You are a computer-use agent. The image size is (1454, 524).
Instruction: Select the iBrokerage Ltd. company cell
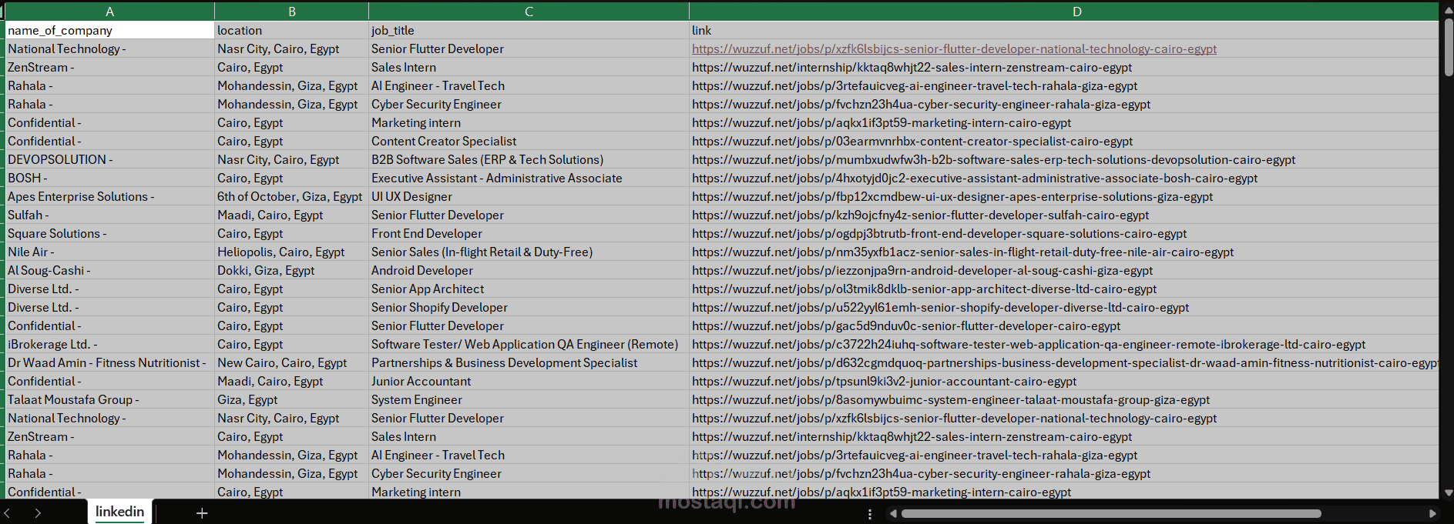click(110, 344)
